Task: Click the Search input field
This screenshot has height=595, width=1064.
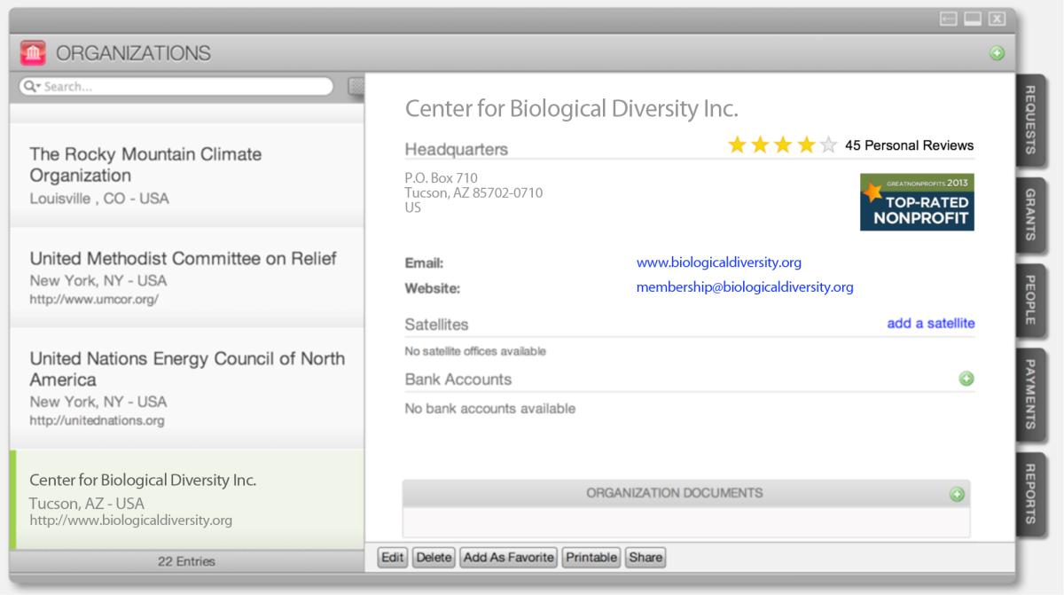Action: click(x=176, y=87)
